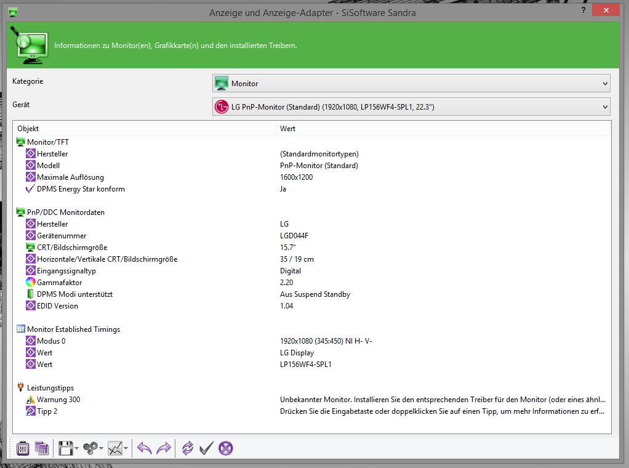629x468 pixels.
Task: Click the gears engine icon
Action: (x=90, y=448)
